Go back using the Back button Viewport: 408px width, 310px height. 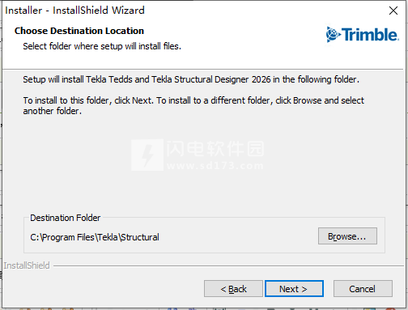point(233,289)
